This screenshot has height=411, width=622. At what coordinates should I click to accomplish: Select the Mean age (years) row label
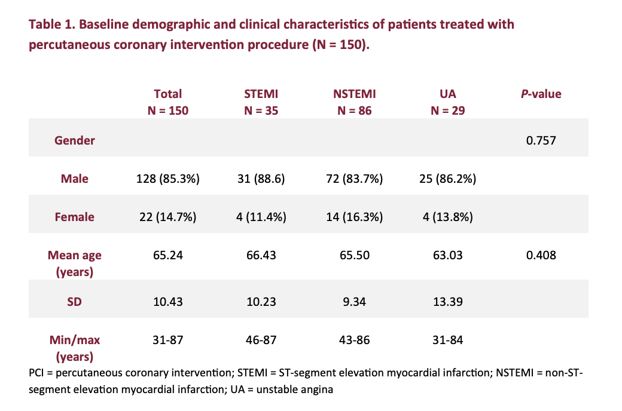(x=75, y=263)
